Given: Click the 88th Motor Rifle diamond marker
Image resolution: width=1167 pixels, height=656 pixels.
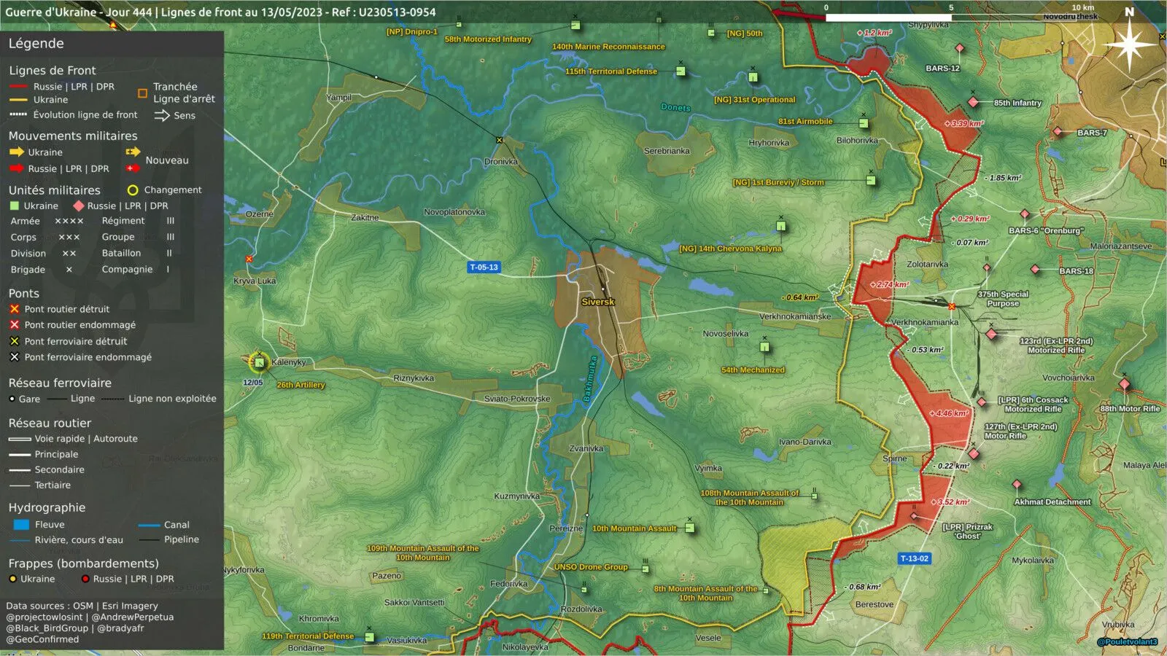Looking at the screenshot, I should pos(1124,384).
